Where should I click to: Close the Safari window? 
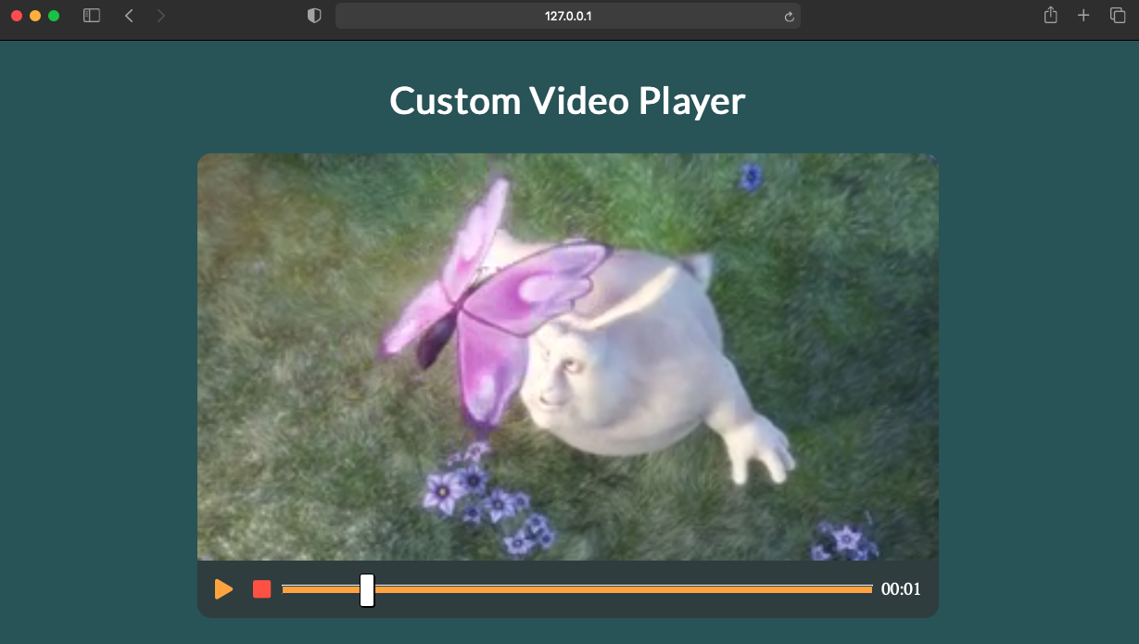click(17, 16)
